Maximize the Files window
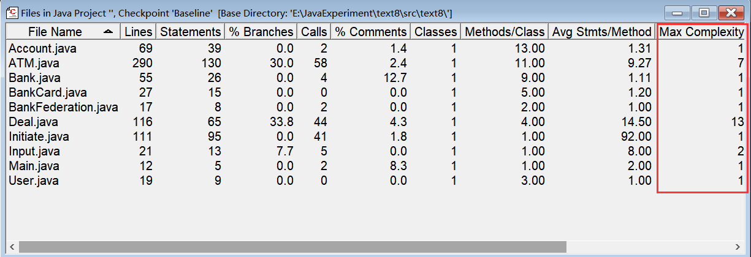This screenshot has width=751, height=257. click(704, 12)
